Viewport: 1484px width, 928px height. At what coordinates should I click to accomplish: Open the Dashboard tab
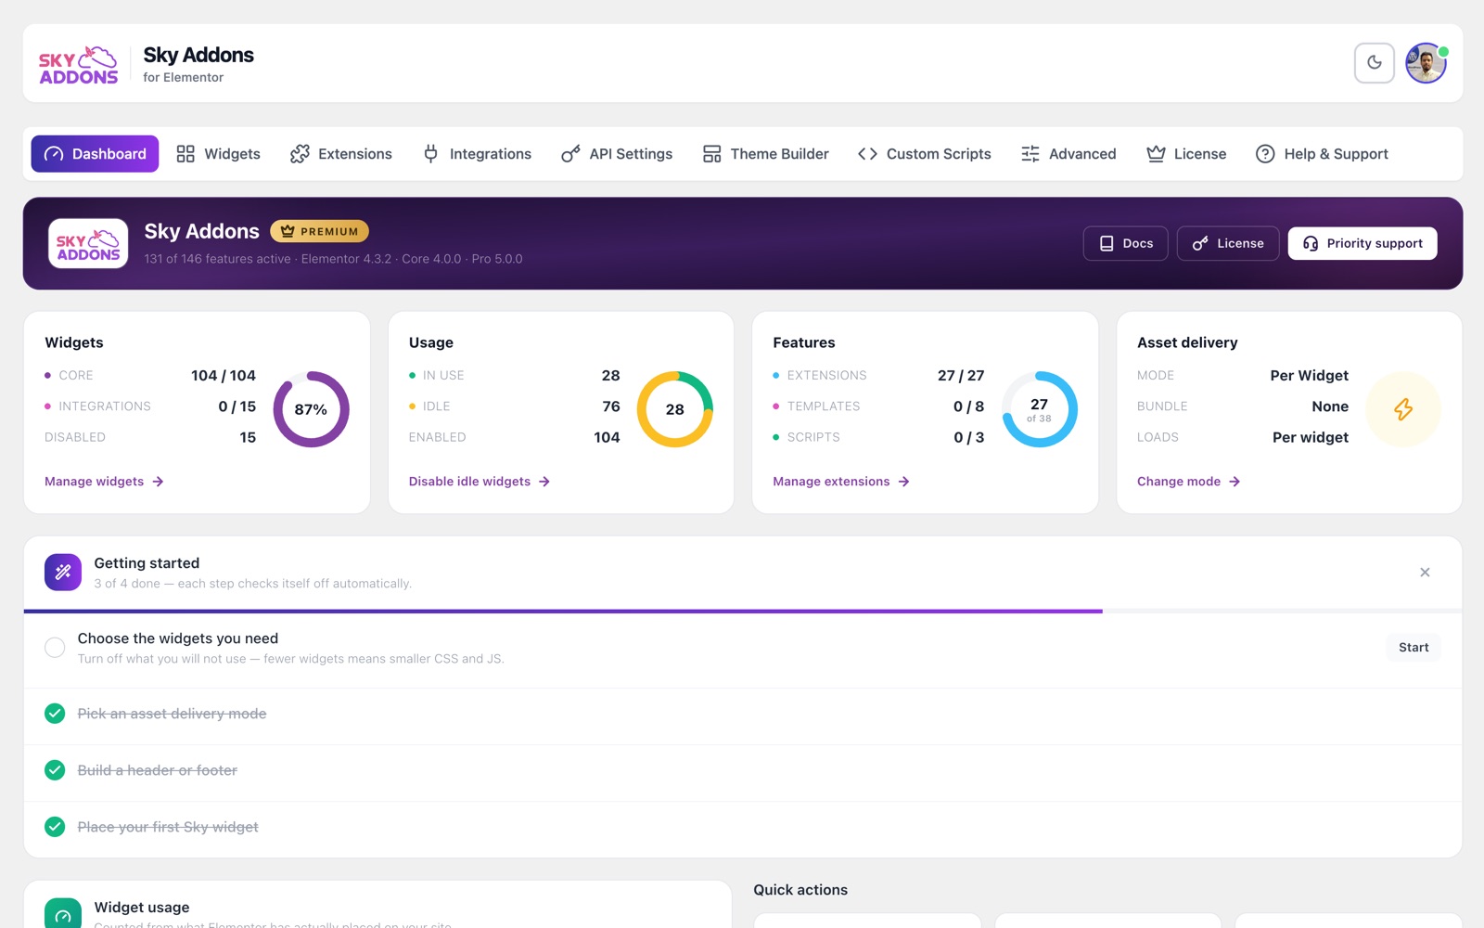pyautogui.click(x=95, y=154)
